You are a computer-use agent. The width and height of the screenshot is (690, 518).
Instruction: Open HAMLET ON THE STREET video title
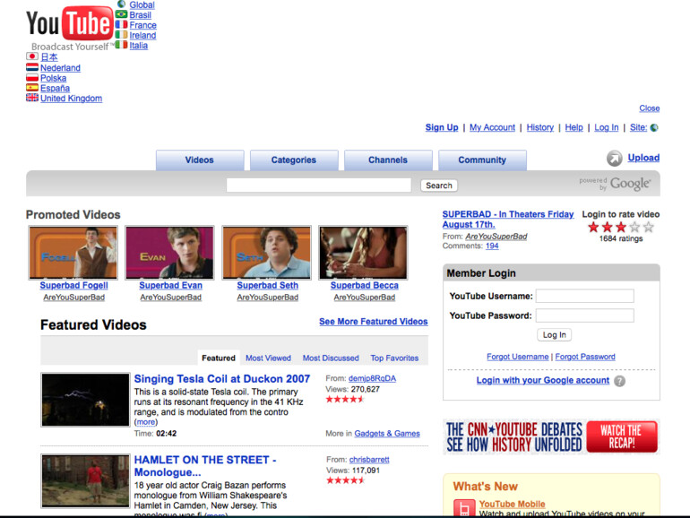205,466
